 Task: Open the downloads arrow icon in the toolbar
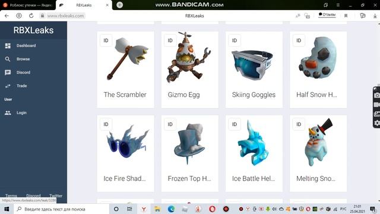pos(375,16)
